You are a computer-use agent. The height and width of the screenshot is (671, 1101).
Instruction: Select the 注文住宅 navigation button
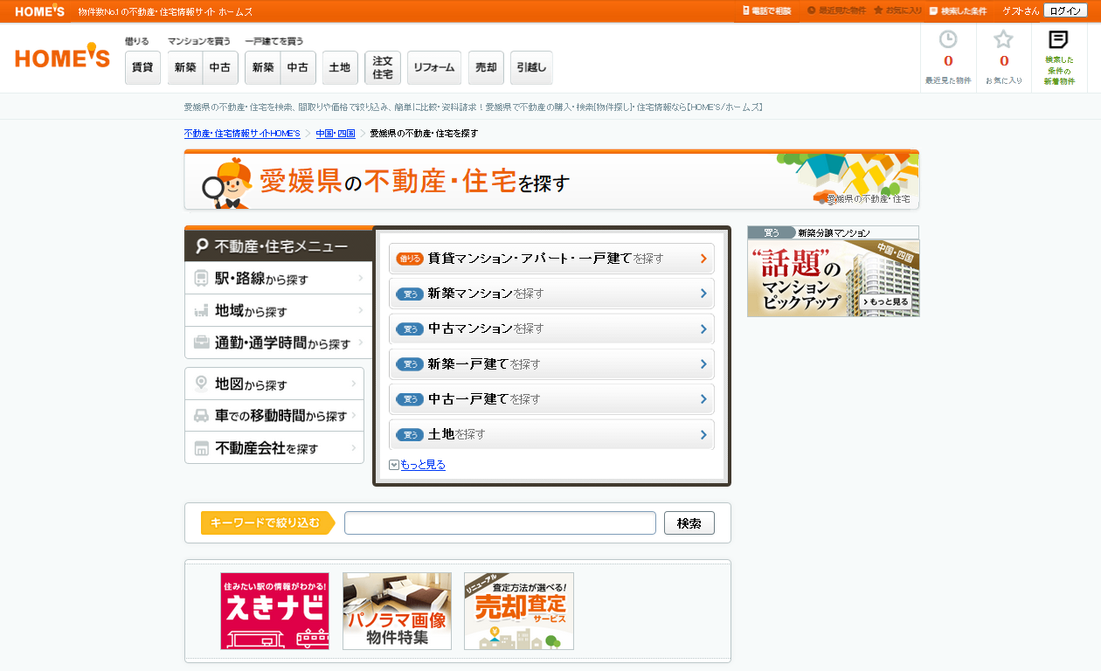click(x=383, y=67)
